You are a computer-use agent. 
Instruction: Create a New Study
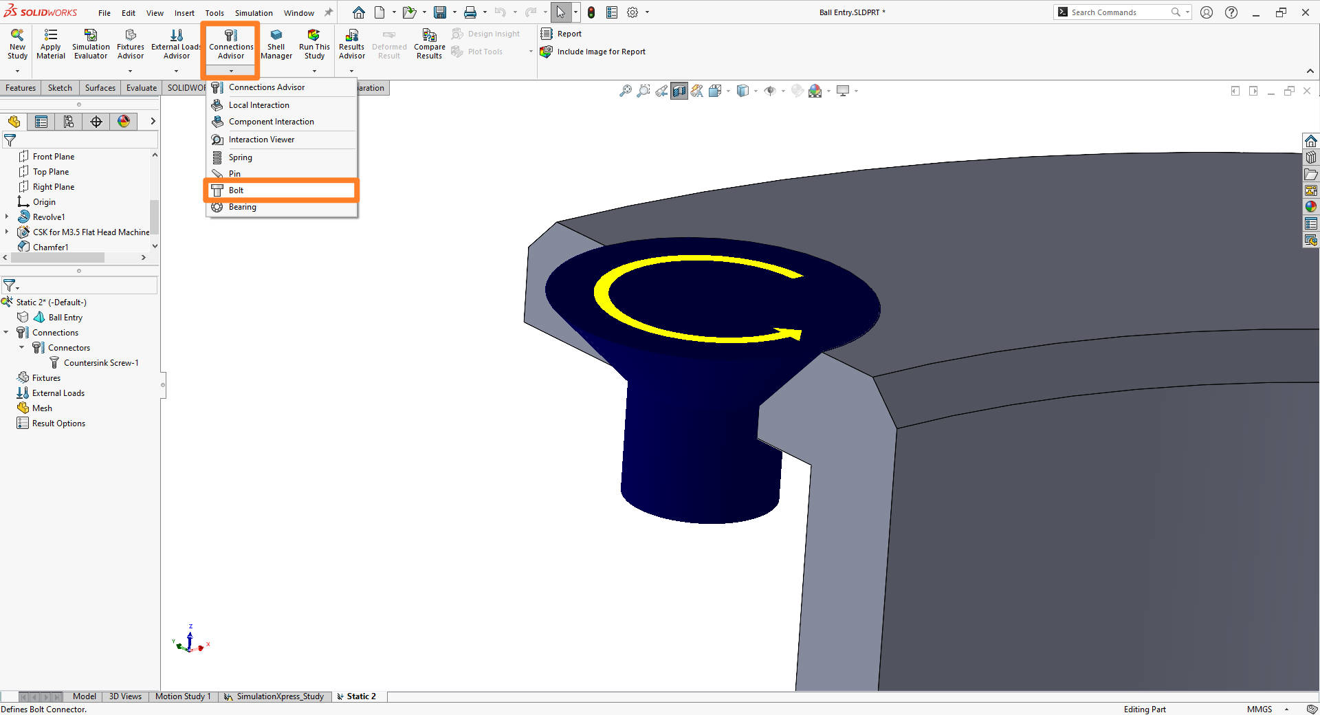[16, 45]
